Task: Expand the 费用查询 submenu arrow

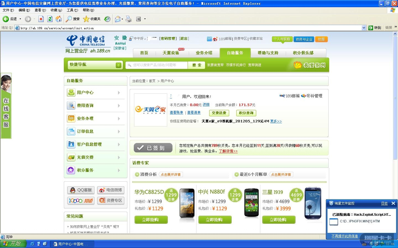Action: pyautogui.click(x=119, y=106)
